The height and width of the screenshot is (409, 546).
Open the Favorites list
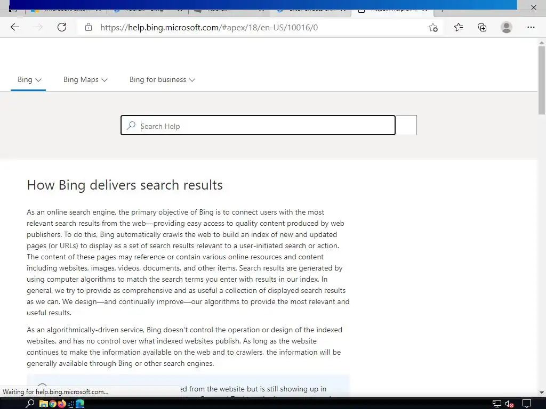pos(459,27)
